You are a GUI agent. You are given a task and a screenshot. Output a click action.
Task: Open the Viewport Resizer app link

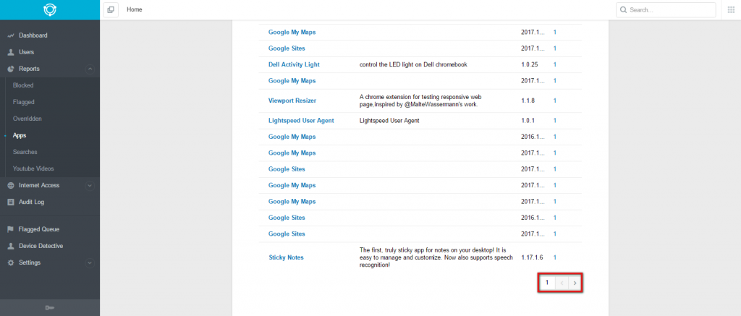[x=292, y=101]
